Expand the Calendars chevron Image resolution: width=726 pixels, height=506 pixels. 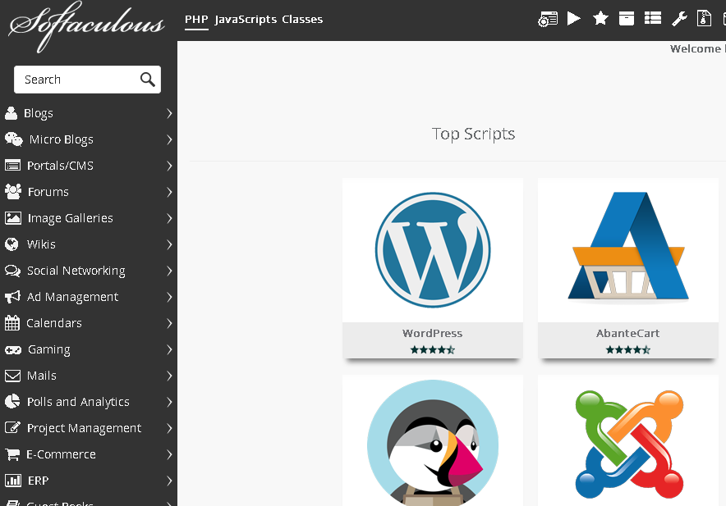tap(169, 323)
